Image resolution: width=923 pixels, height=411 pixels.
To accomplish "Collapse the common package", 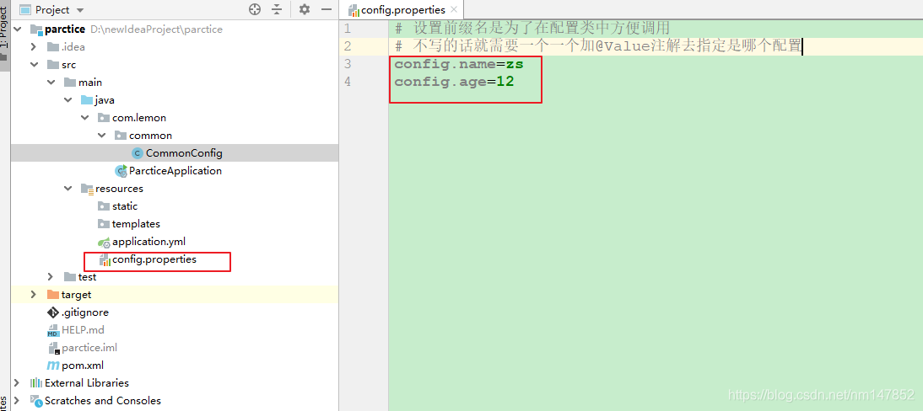I will pos(102,136).
